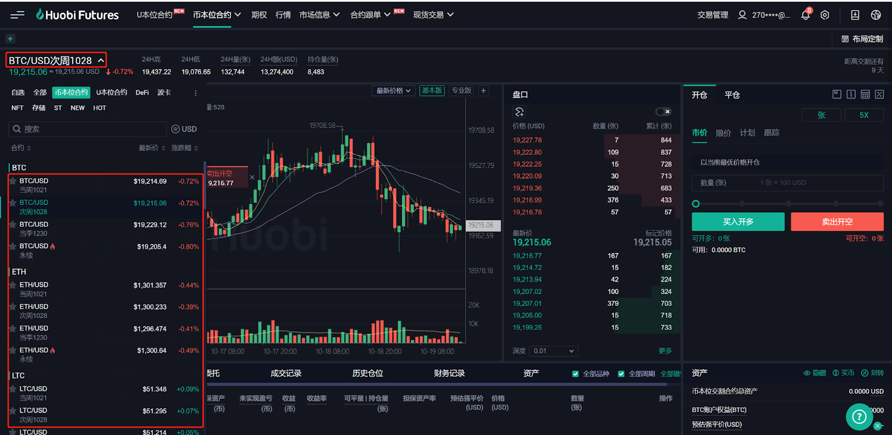Favorite the ETH/USD 永续 star
892x435 pixels.
click(13, 350)
